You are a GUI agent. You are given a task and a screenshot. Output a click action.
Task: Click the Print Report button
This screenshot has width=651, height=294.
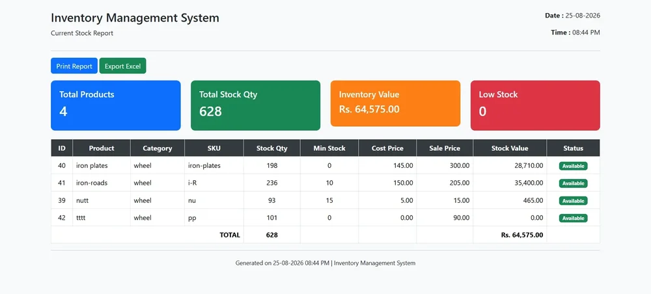click(x=74, y=66)
